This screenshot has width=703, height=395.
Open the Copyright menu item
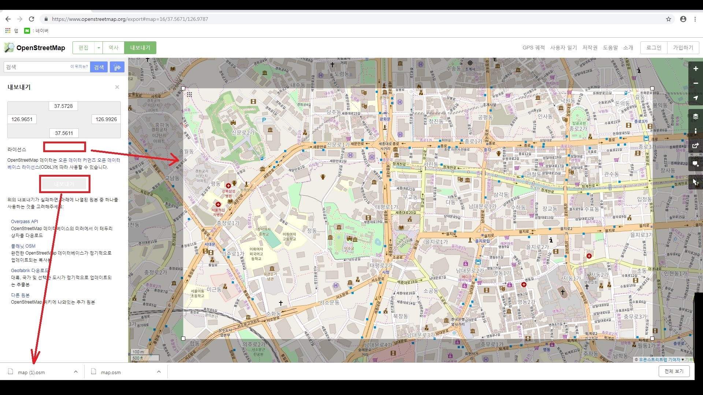[x=590, y=48]
